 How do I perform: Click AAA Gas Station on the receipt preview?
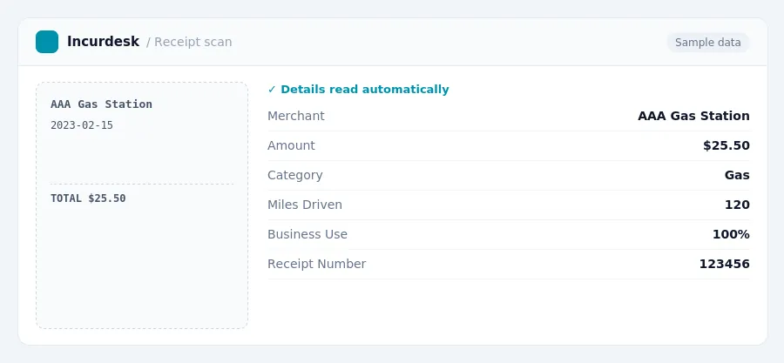point(102,104)
